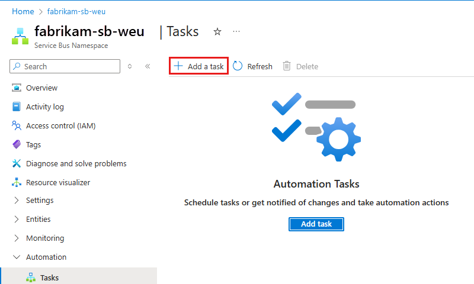Viewport: 474px width, 284px height.
Task: Click the favorite star icon
Action: 217,32
